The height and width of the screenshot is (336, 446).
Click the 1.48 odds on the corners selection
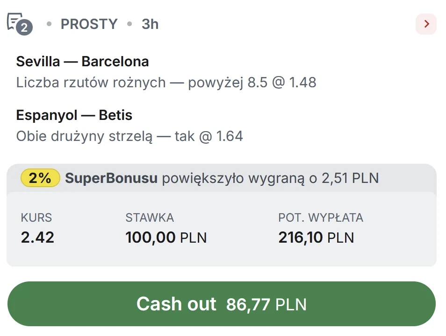302,83
